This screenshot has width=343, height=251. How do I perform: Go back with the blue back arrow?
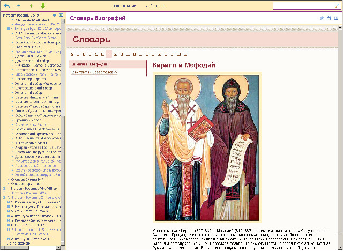click(6, 6)
